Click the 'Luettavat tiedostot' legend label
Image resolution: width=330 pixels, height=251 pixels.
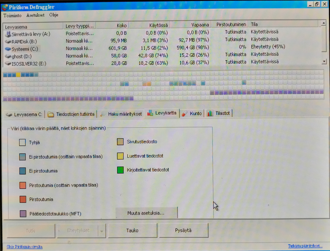coord(145,156)
